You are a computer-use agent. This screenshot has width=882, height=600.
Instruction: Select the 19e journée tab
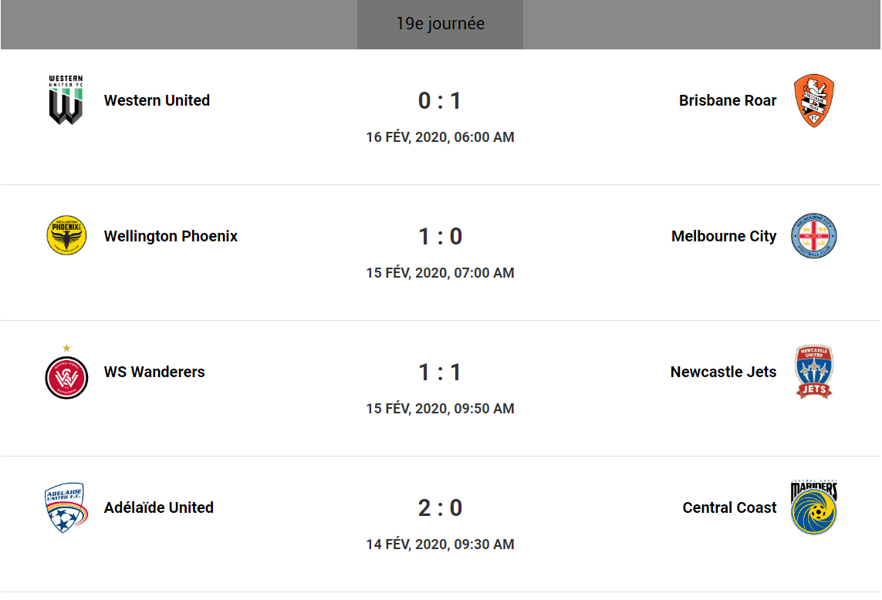pos(440,24)
